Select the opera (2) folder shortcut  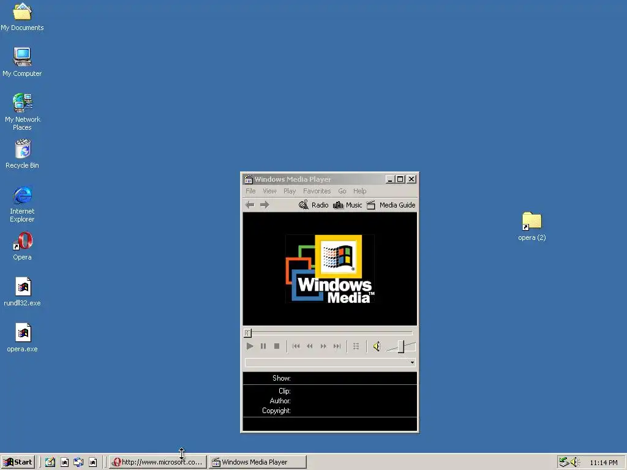(x=532, y=226)
